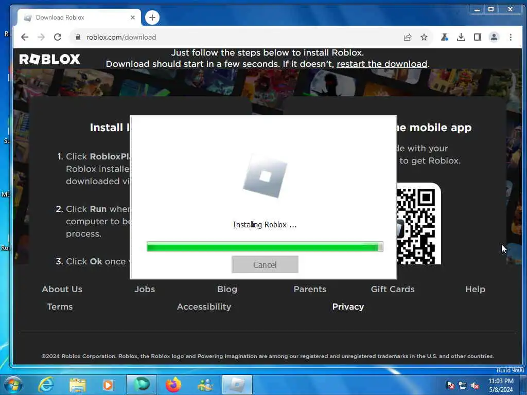
Task: Cancel the Roblox installation
Action: click(x=265, y=264)
